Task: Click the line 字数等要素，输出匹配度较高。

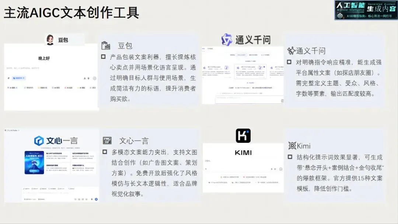Action: click(x=336, y=94)
